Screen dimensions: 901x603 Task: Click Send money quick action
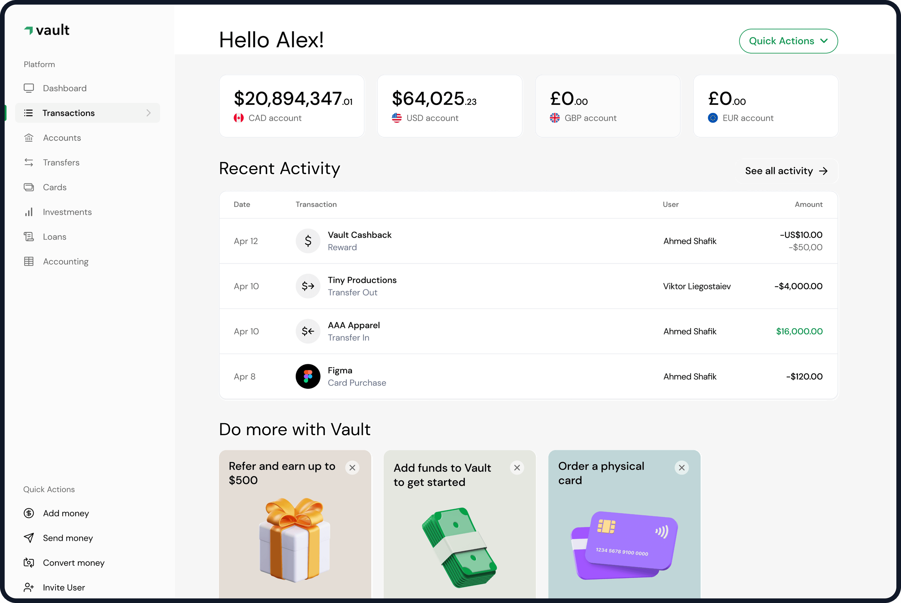(x=68, y=538)
